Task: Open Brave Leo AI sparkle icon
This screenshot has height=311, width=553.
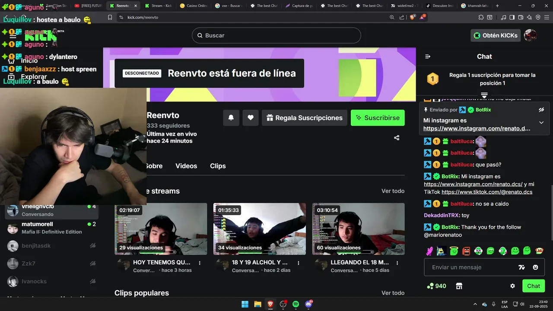Action: 529,17
